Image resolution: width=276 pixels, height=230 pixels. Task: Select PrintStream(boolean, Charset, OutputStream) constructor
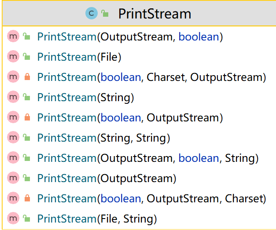151,77
